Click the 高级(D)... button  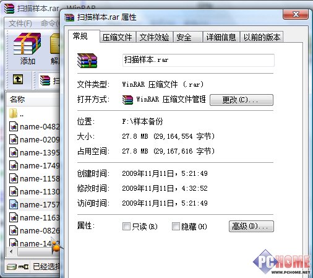pyautogui.click(x=251, y=227)
